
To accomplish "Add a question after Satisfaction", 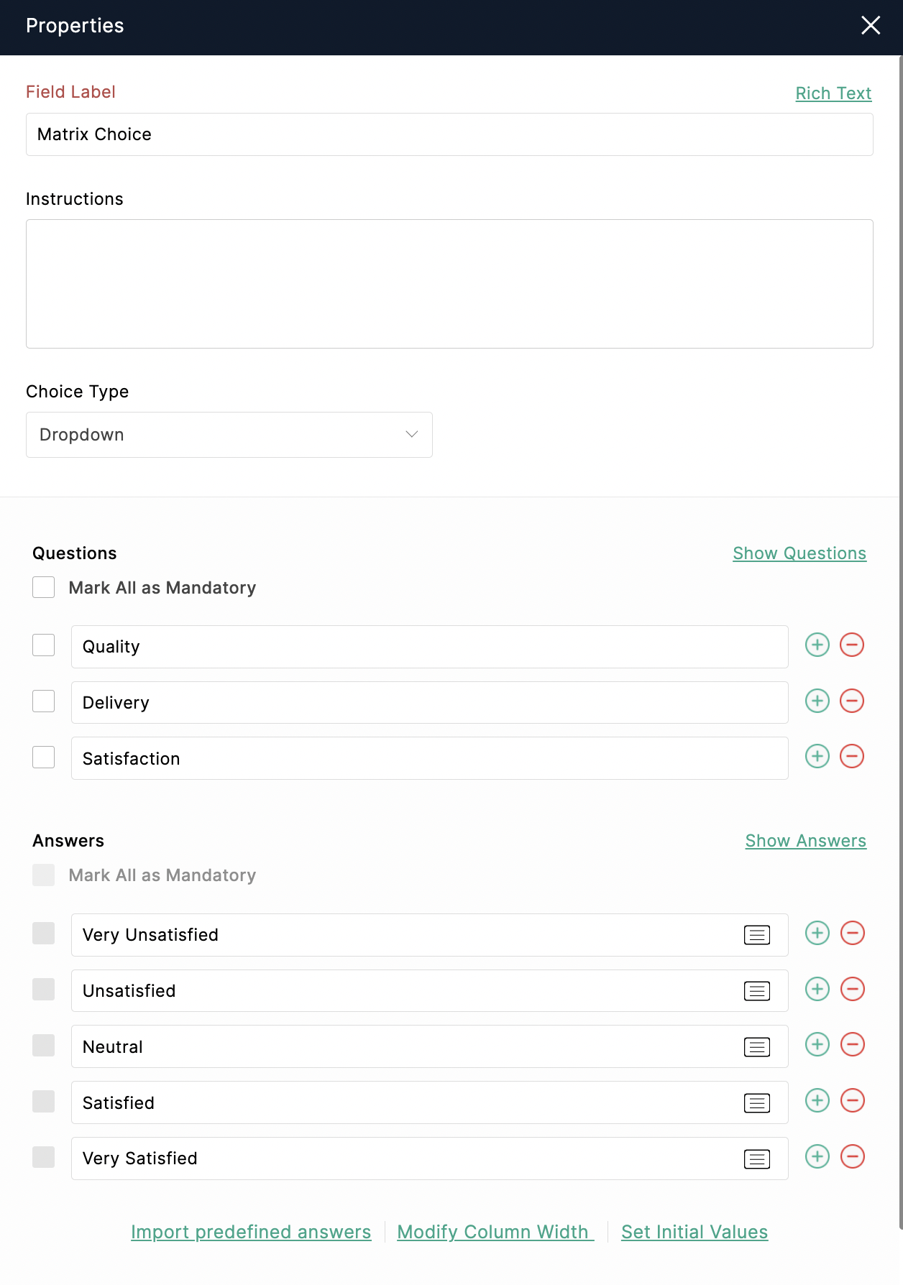I will pos(817,757).
